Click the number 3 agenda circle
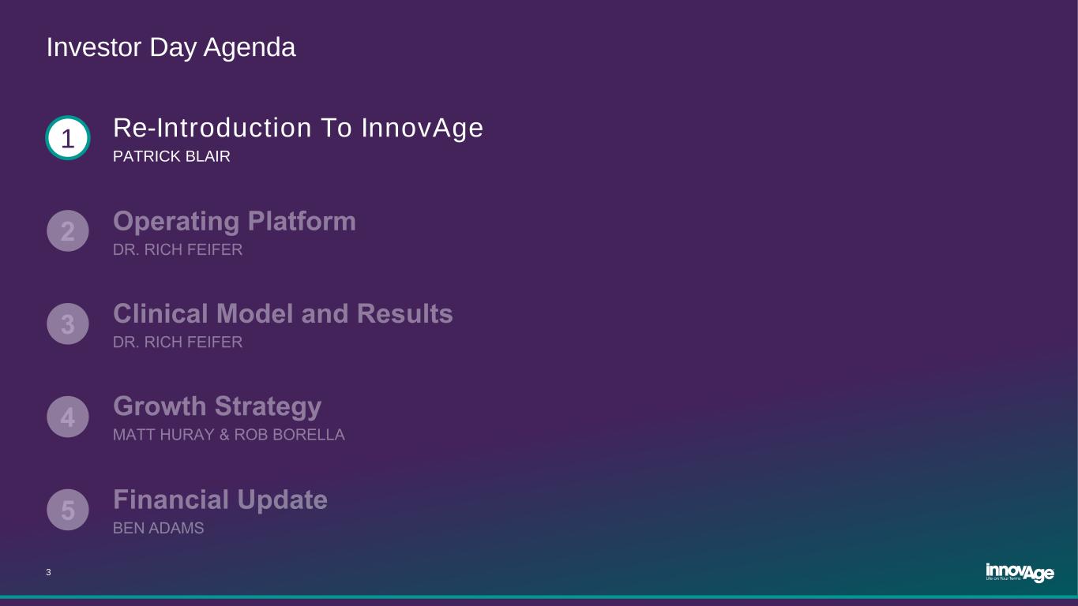This screenshot has width=1078, height=606. pos(68,324)
